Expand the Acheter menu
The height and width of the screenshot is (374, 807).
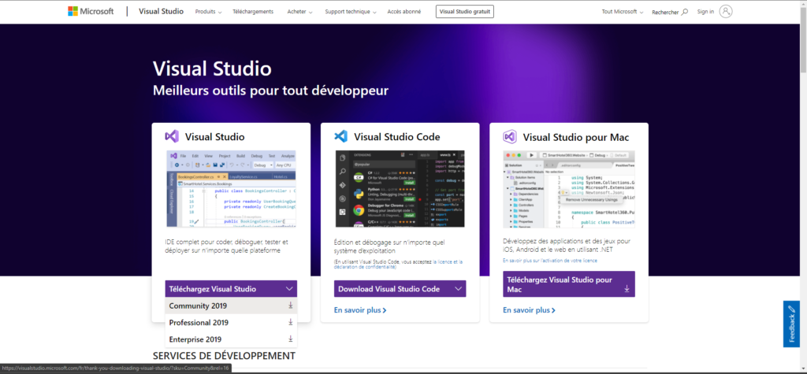[x=299, y=12]
